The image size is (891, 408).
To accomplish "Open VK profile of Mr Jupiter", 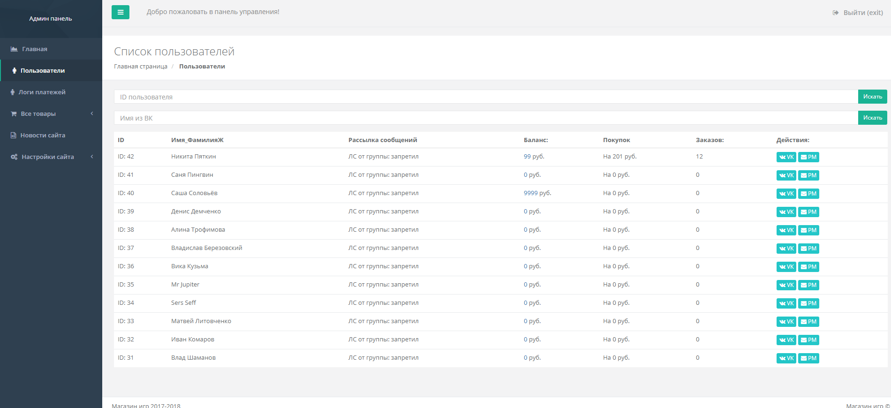I will 786,285.
